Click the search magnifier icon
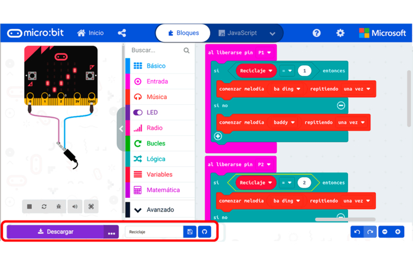The height and width of the screenshot is (265, 413). (186, 51)
